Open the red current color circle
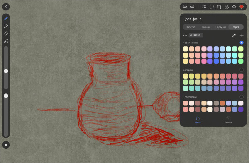This screenshot has width=249, height=163. [x=242, y=7]
